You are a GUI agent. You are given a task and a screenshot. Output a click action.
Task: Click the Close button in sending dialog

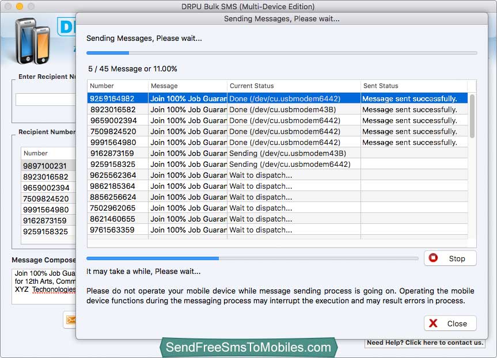point(450,323)
